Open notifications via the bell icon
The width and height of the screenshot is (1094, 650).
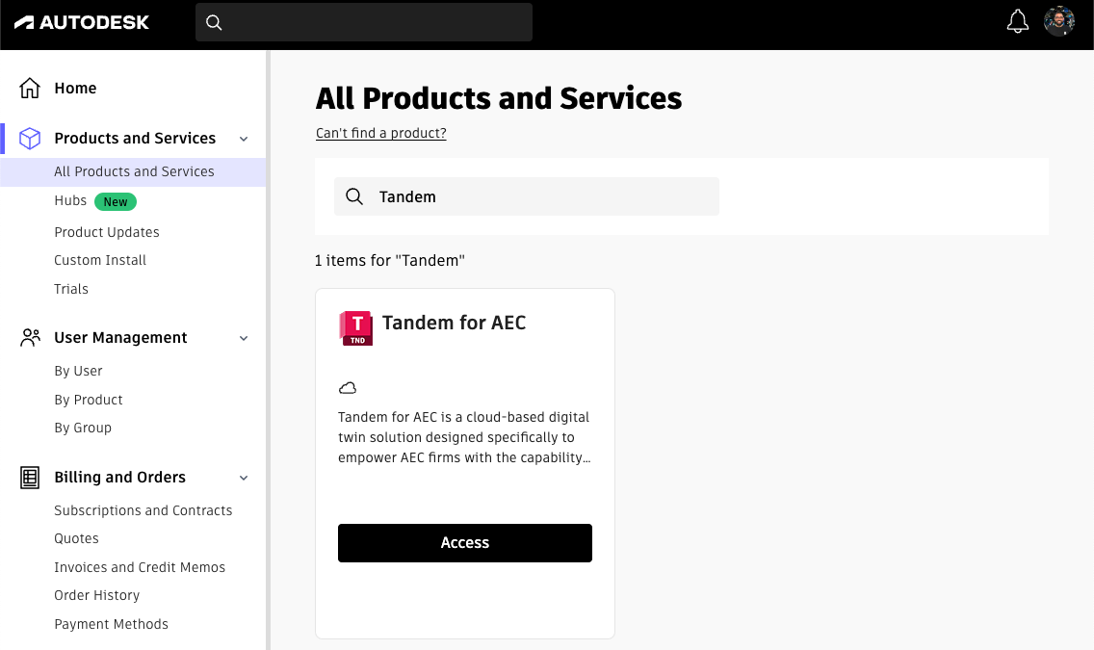tap(1018, 20)
